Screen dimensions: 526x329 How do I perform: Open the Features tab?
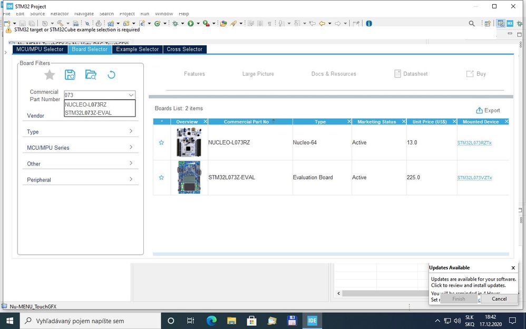[194, 74]
